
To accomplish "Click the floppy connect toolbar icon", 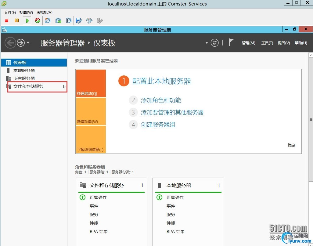I will coord(79,20).
